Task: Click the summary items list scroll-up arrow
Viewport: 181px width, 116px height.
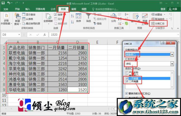Action: click(x=172, y=73)
